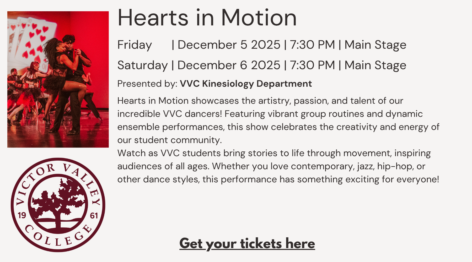Viewport: 472px width, 262px height.
Task: Click the Friday "7:30 PM" showtime
Action: [x=312, y=45]
